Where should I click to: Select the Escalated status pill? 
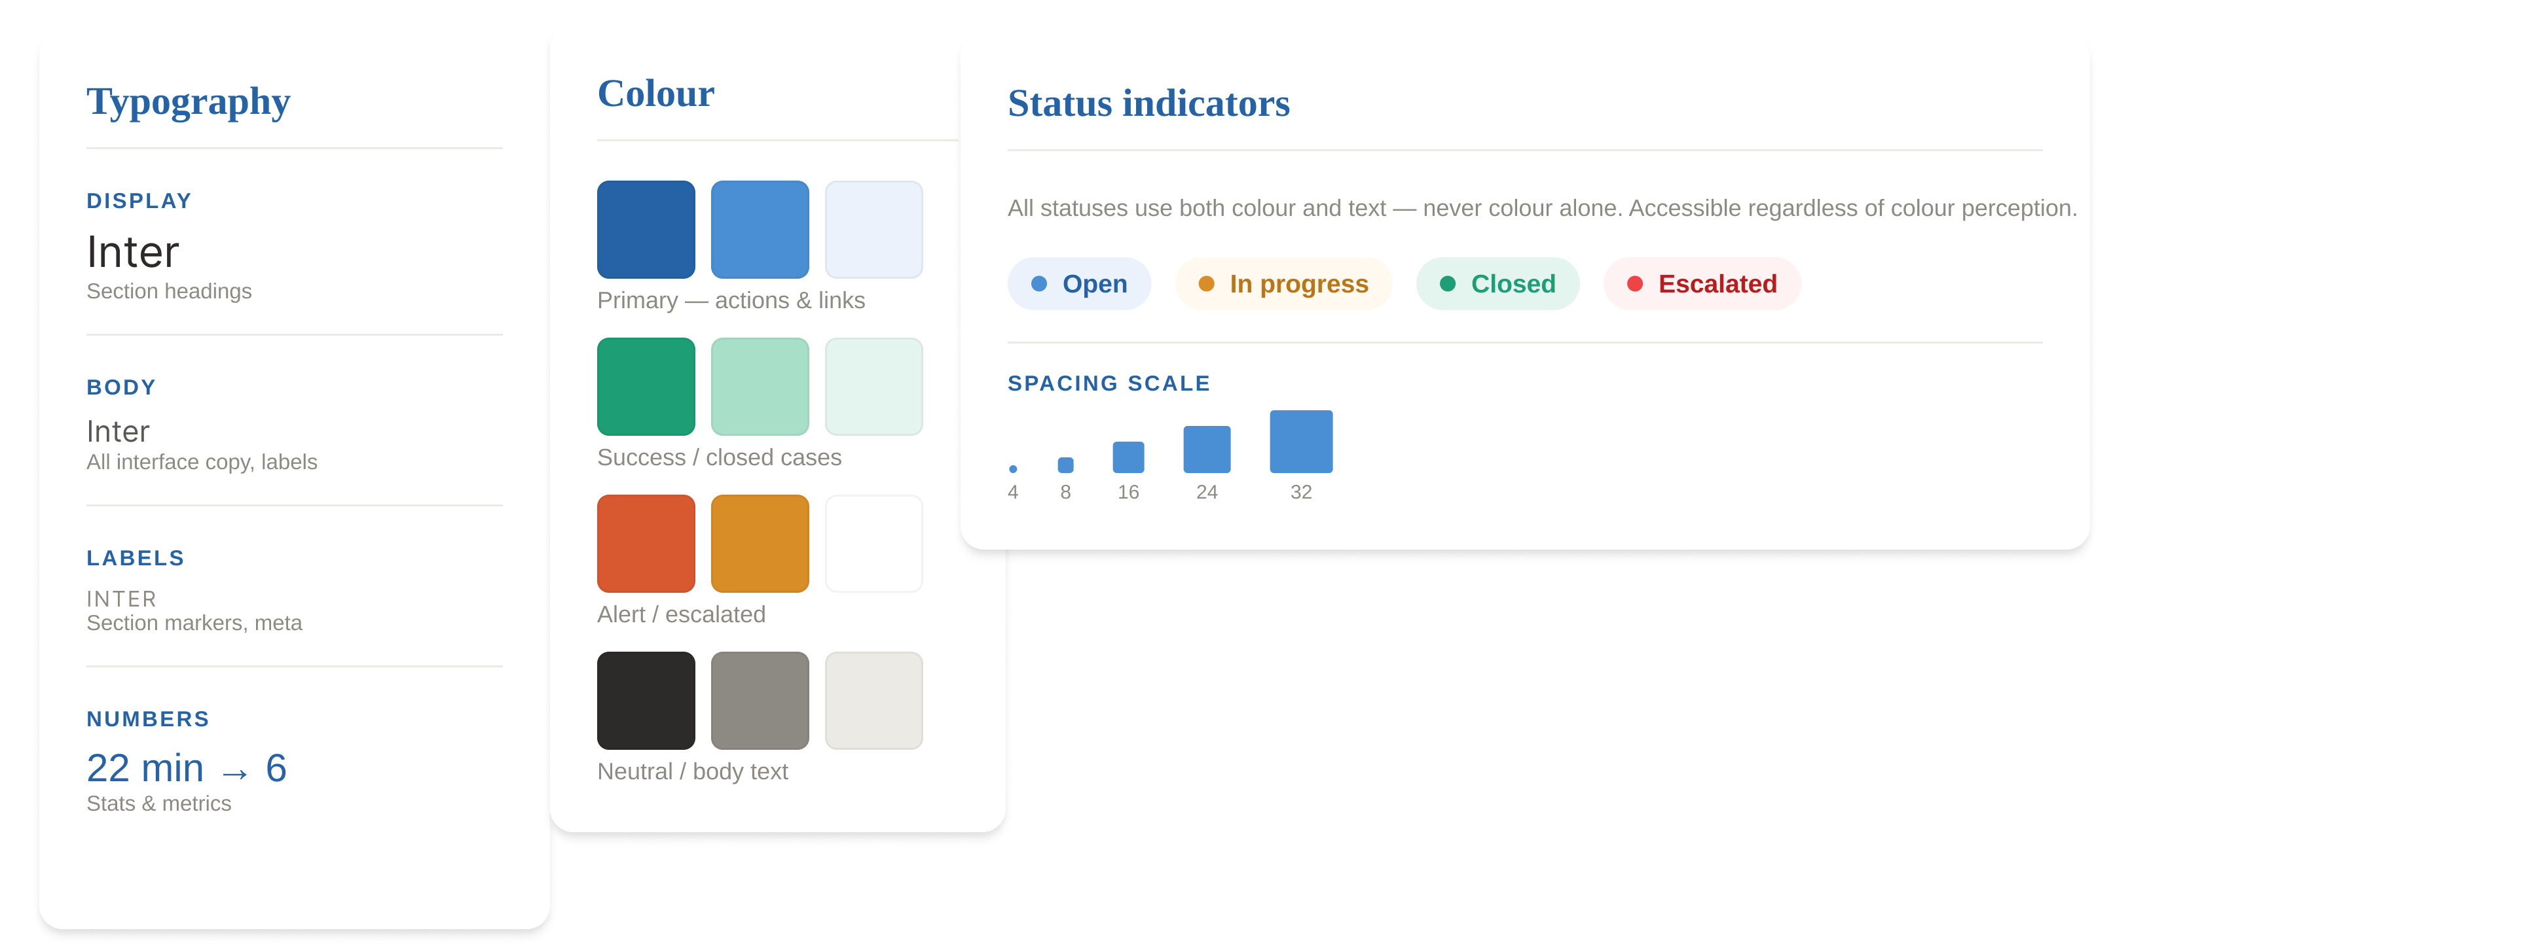[1702, 283]
